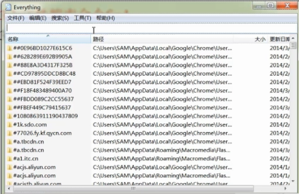Select the ##EBD81F524F39EED7 folder name
The height and width of the screenshot is (194, 299).
[42, 82]
